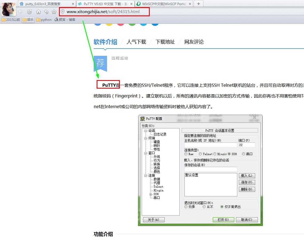Select 转换 in the category tree

157,164
